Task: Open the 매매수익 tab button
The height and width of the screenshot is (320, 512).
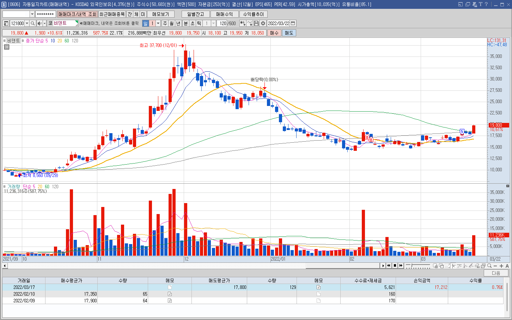Action: [225, 14]
